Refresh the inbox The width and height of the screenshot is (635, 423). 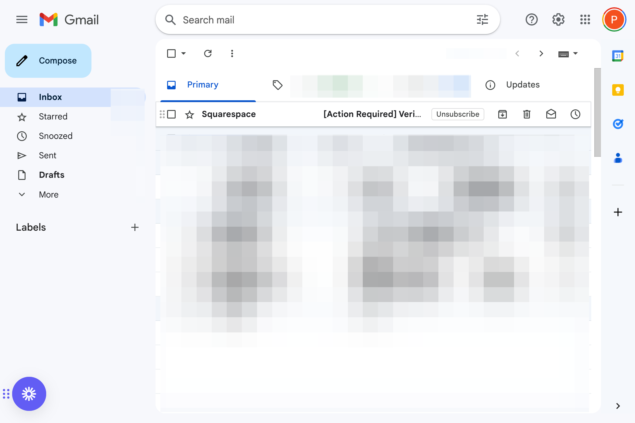click(x=208, y=53)
